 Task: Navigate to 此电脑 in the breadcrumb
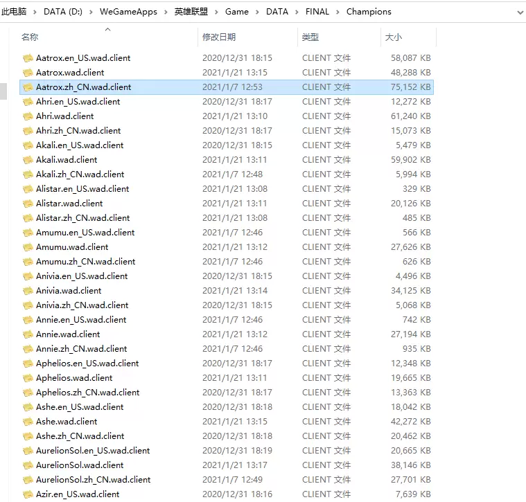14,12
